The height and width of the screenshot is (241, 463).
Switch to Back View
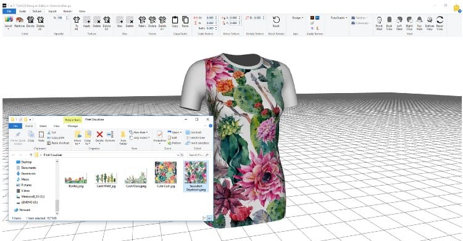pyautogui.click(x=389, y=23)
